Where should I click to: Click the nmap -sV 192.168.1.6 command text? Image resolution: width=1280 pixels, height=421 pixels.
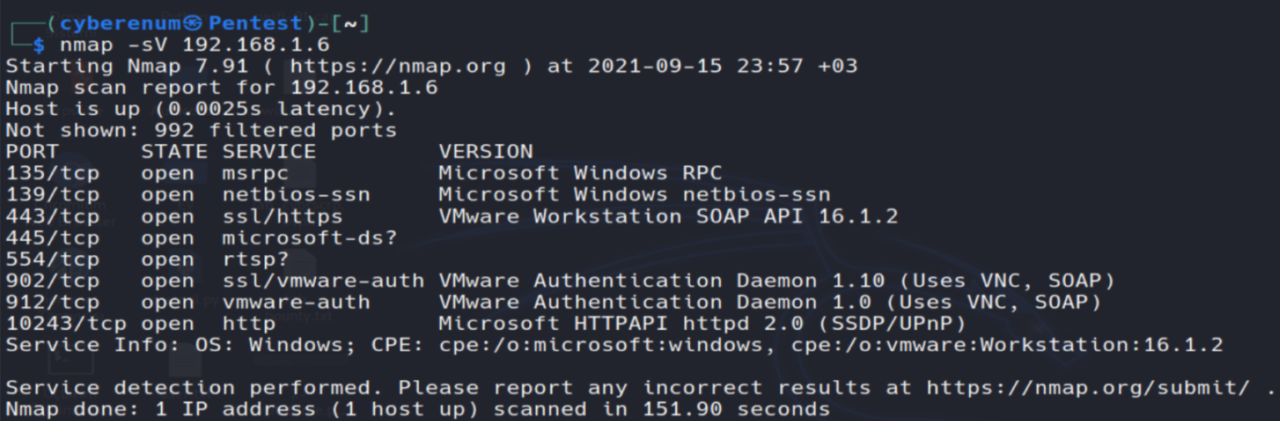click(x=194, y=45)
